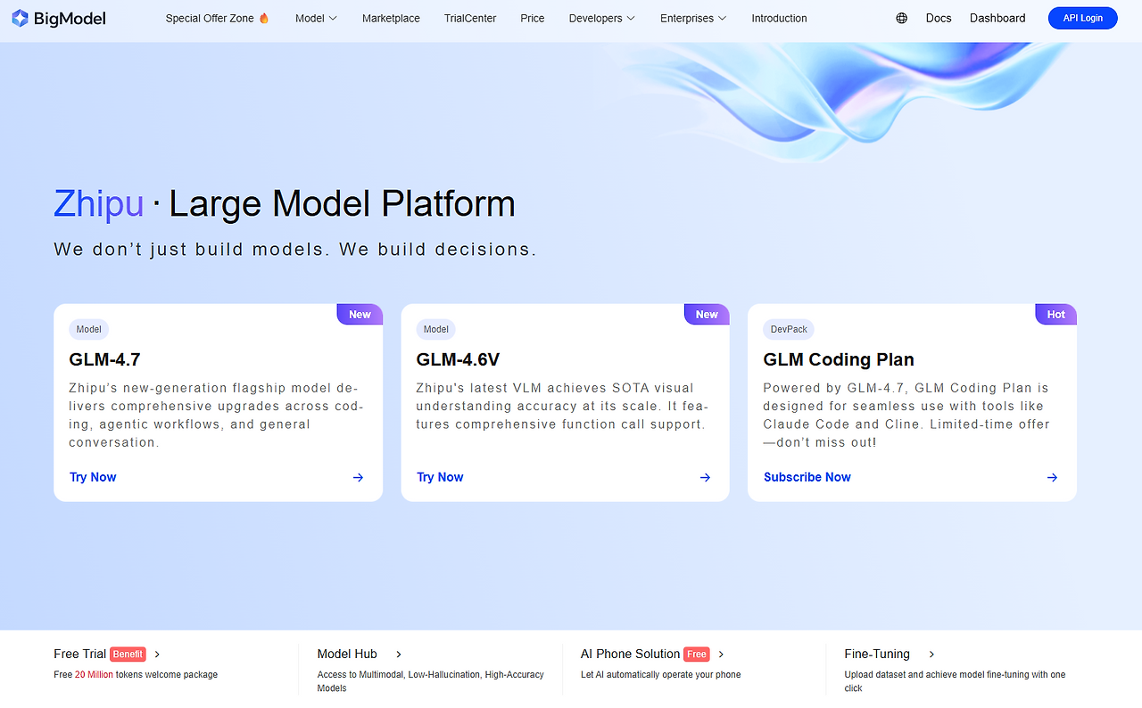Click Try Now on the GLM-4.6V card
The width and height of the screenshot is (1142, 708).
point(440,478)
